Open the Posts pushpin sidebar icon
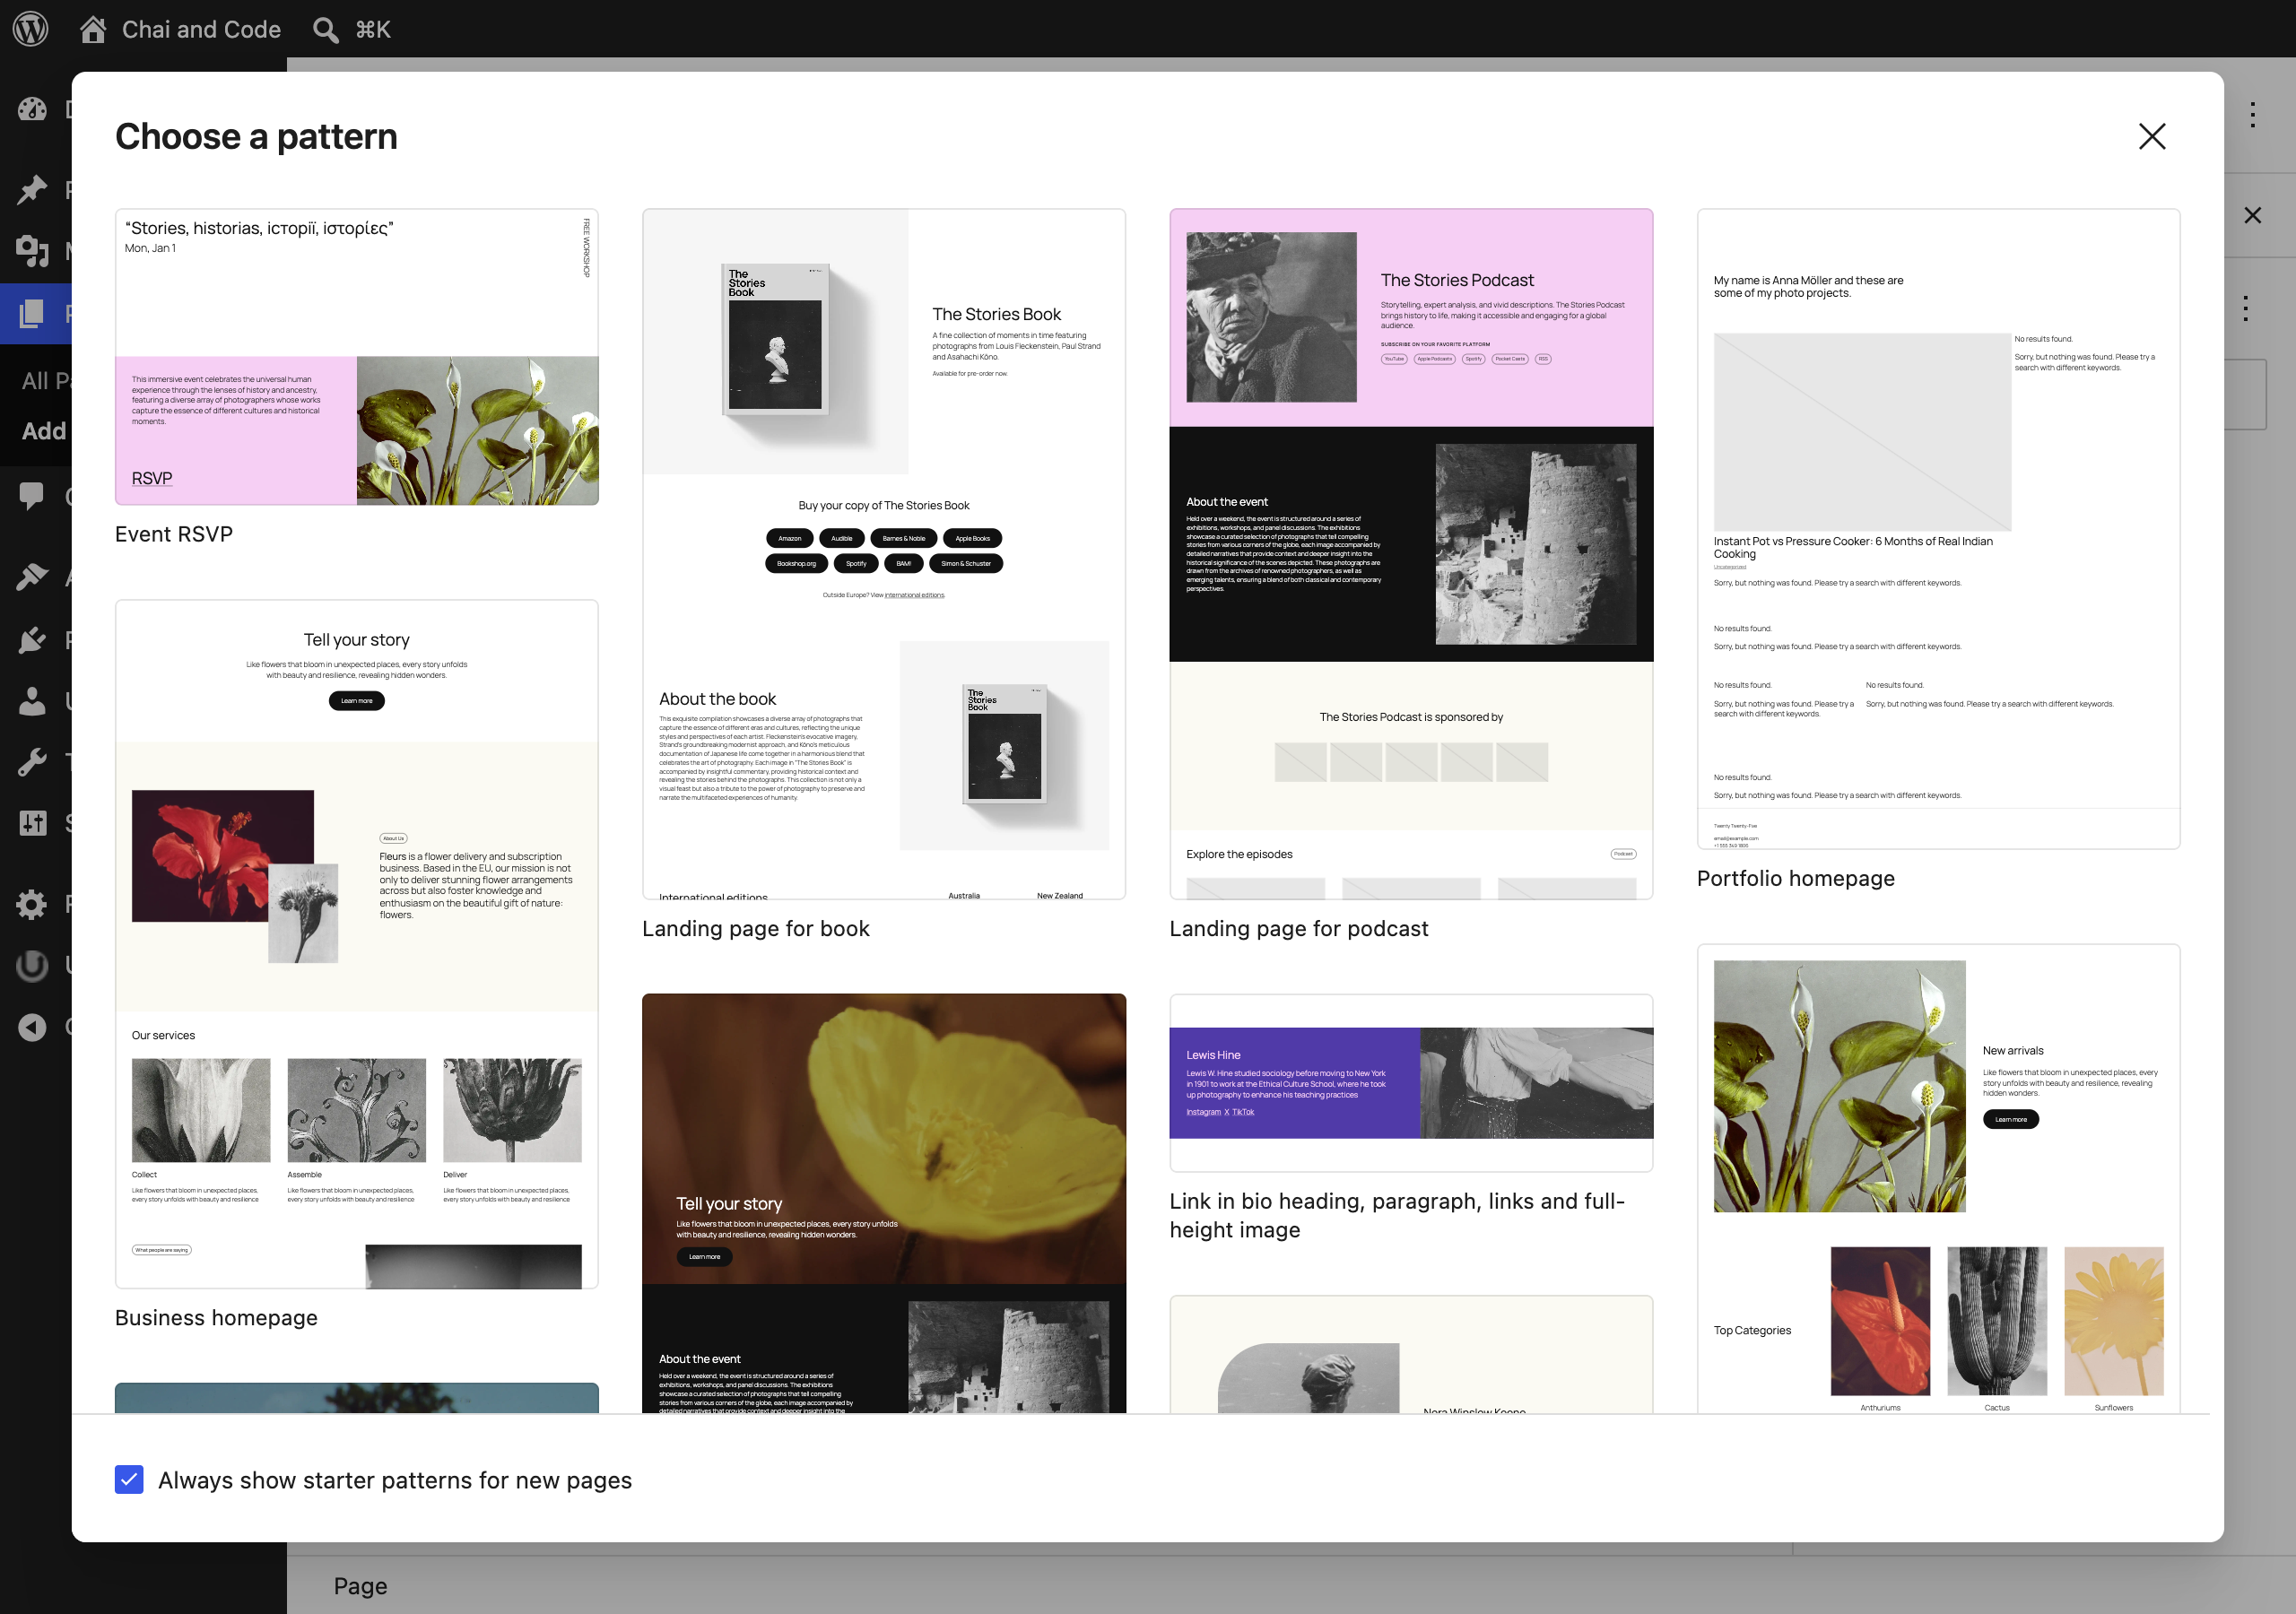The image size is (2296, 1614). click(x=32, y=189)
